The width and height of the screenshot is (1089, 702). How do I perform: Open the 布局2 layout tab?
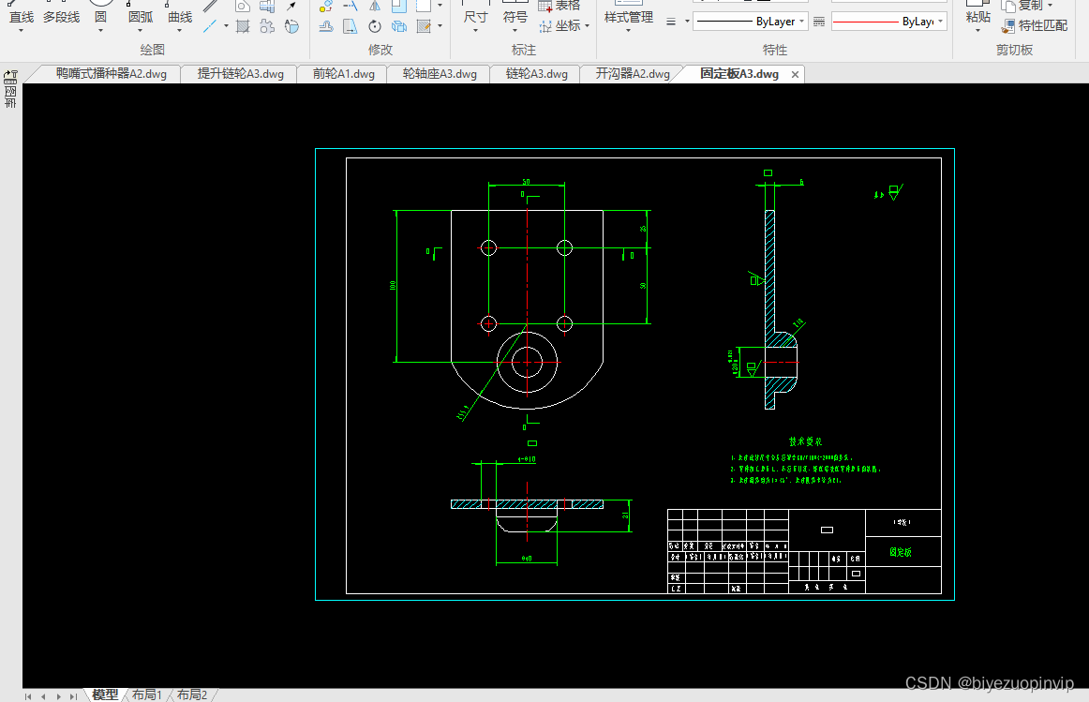pyautogui.click(x=192, y=695)
